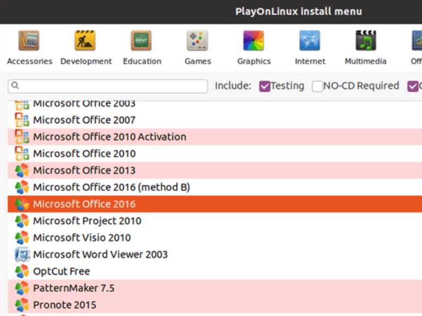Click the Graphics category label

[x=254, y=61]
